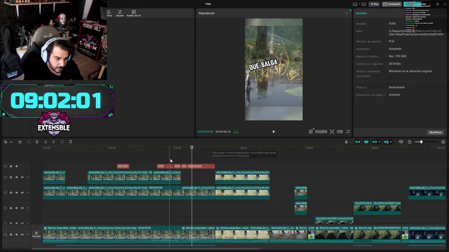Select the CTM text clip
The height and width of the screenshot is (252, 449).
coord(161,166)
